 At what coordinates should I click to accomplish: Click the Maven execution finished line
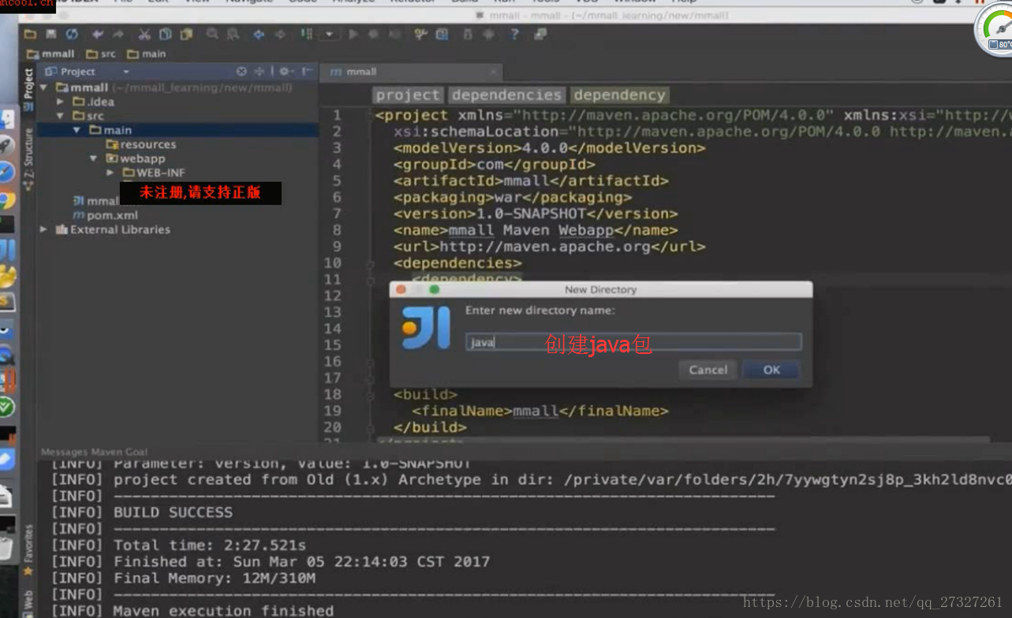192,611
